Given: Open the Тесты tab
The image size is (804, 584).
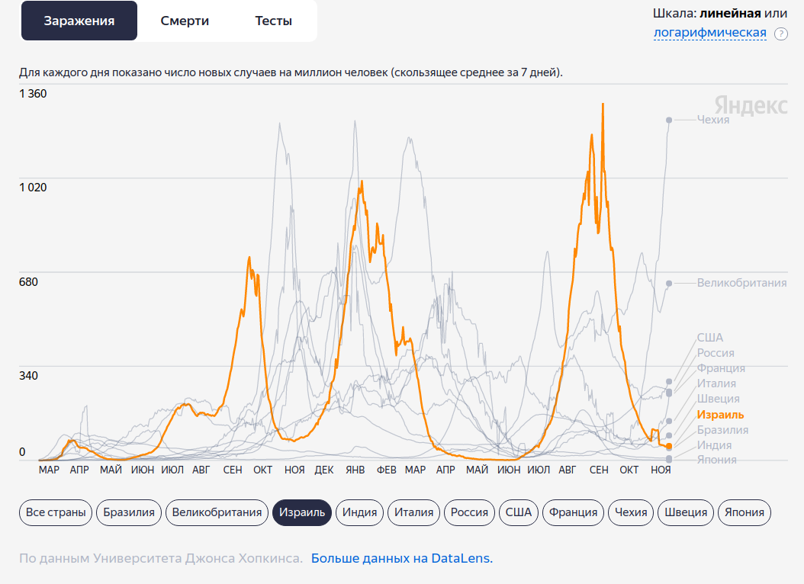Looking at the screenshot, I should [273, 21].
